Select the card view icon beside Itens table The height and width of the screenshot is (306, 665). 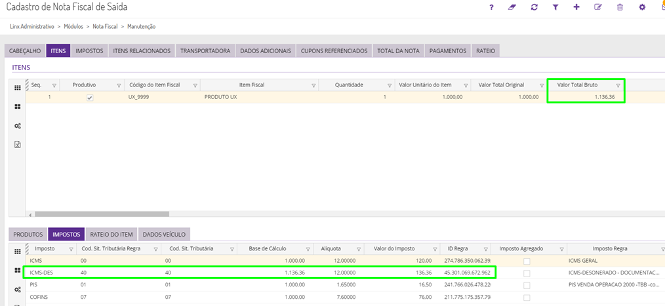(18, 107)
